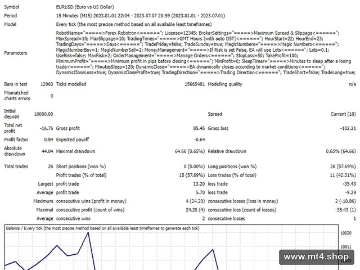Viewport: 360px width, 270px height.
Task: Click the 10011 label on the chart axis
Action: (x=346, y=247)
